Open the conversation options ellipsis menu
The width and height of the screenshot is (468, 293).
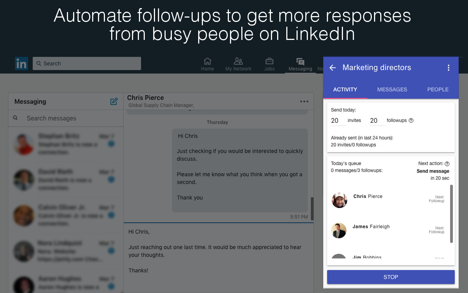tap(304, 101)
